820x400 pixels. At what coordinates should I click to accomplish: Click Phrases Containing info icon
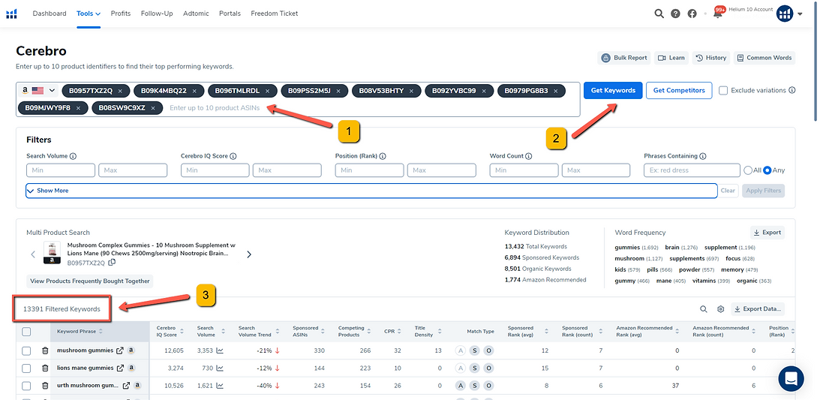[703, 156]
